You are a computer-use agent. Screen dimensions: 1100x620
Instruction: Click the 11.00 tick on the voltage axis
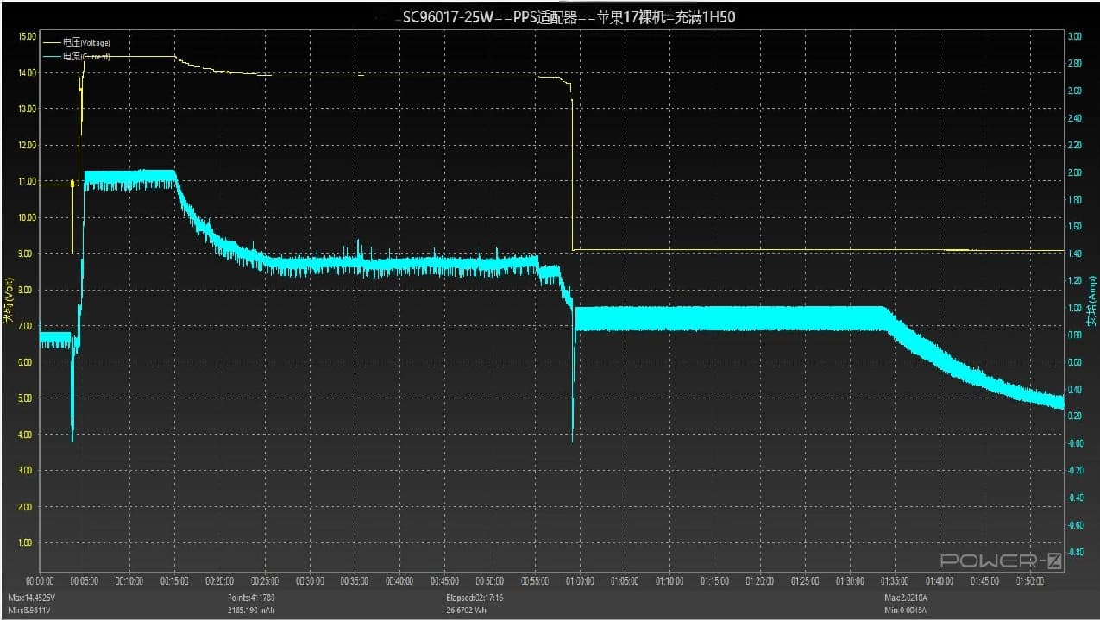[27, 182]
